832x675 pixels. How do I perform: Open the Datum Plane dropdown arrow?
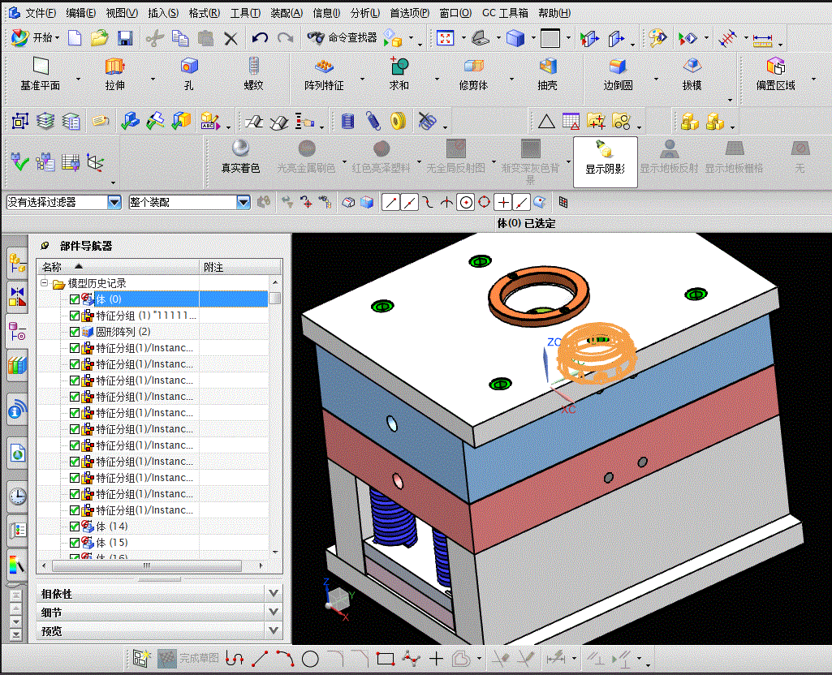click(78, 79)
